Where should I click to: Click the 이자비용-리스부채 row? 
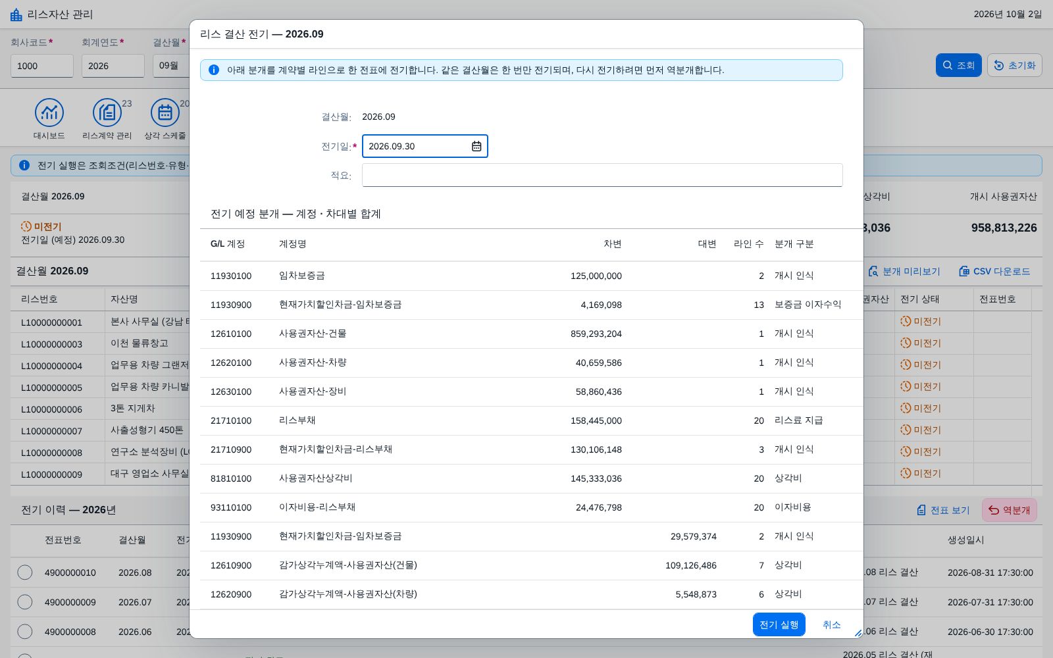[531, 507]
